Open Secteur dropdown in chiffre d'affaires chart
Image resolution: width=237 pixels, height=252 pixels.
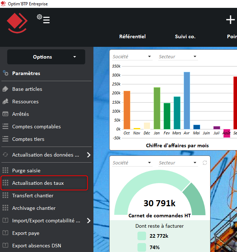[178, 56]
